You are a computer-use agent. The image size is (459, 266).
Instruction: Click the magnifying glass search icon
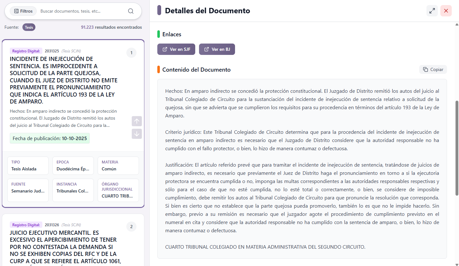point(131,11)
